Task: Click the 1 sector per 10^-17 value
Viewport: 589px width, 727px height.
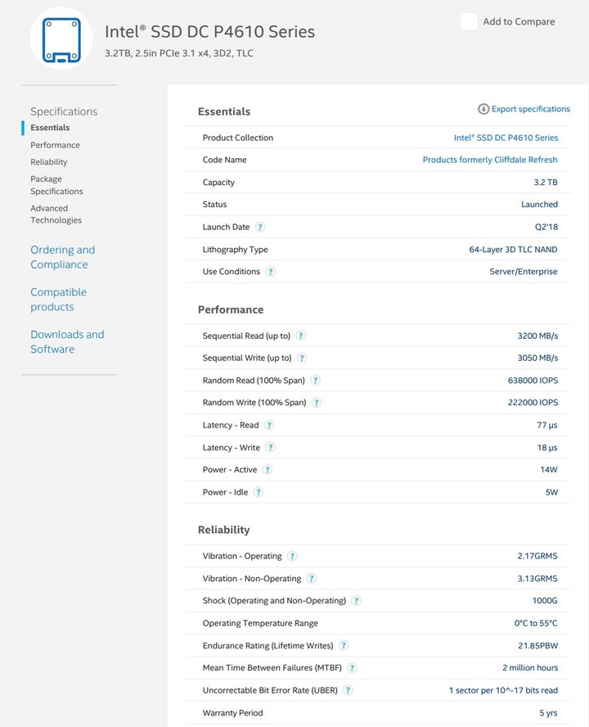Action: tap(503, 690)
